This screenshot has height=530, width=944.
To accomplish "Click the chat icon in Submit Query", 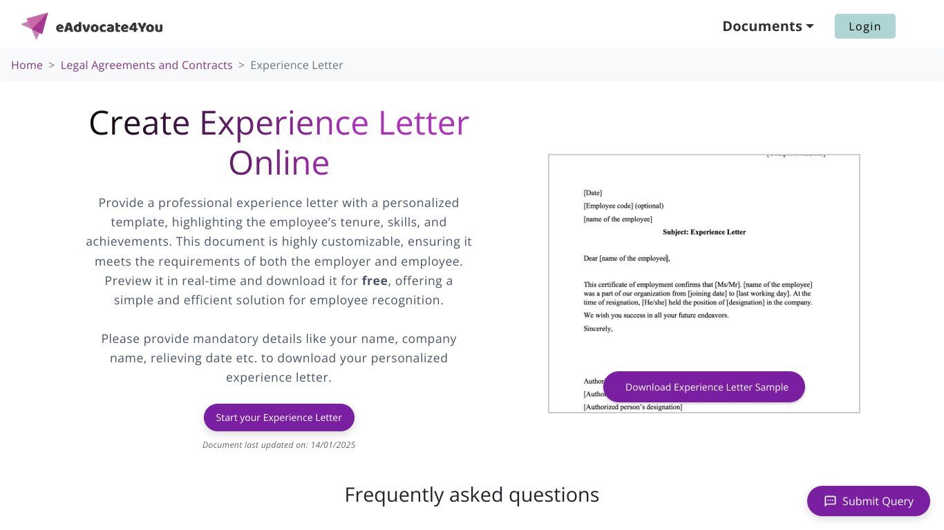I will (x=830, y=501).
